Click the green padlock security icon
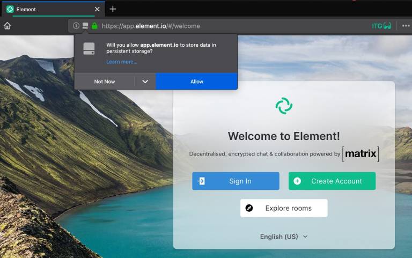 [x=94, y=26]
